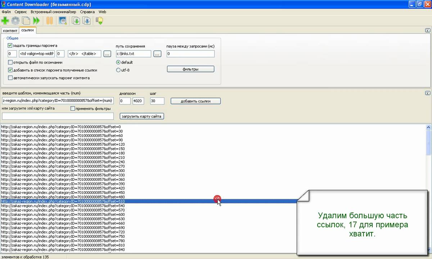This screenshot has height=259, width=432.
Task: Click the link list scrollbar down arrow
Action: pyautogui.click(x=428, y=250)
